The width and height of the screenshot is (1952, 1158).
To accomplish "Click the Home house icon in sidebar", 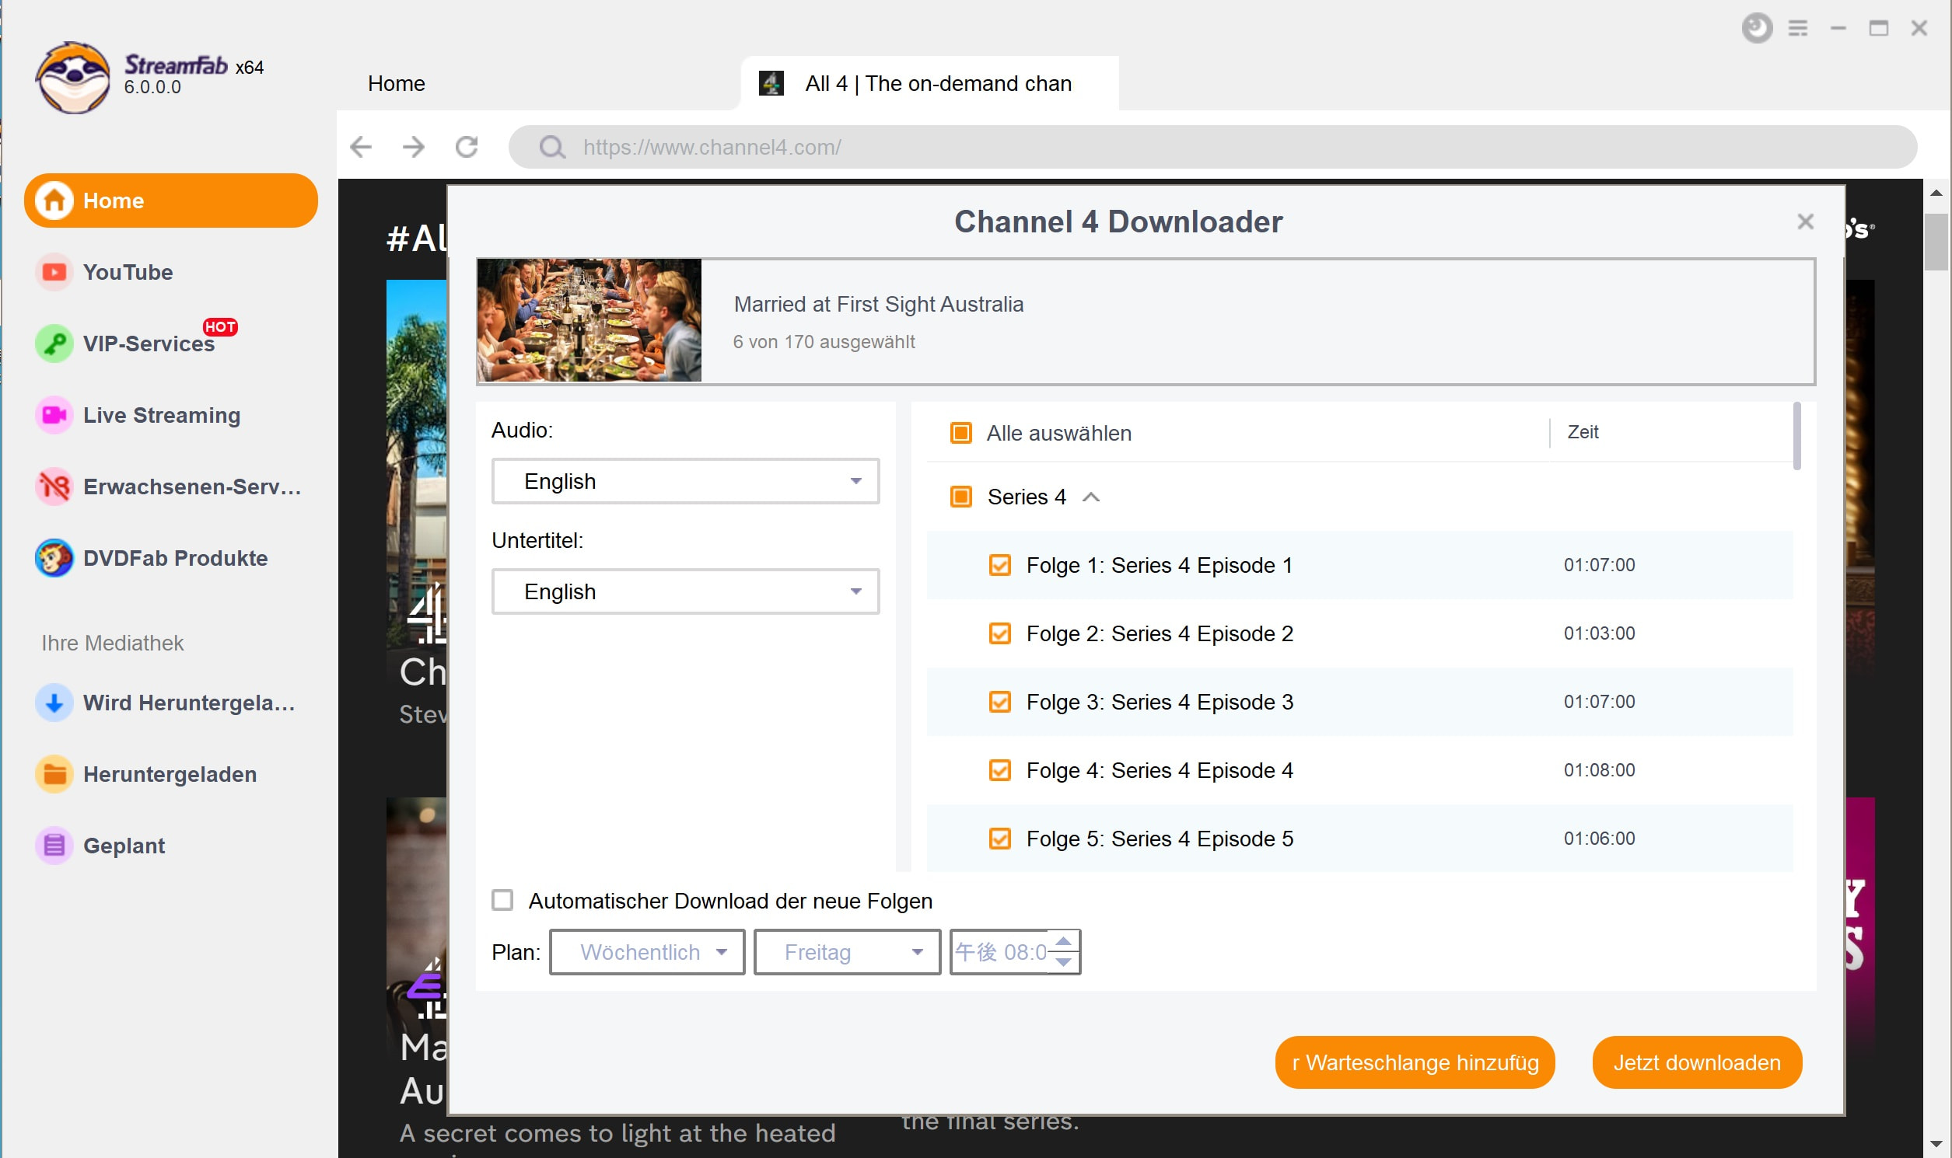I will 54,201.
